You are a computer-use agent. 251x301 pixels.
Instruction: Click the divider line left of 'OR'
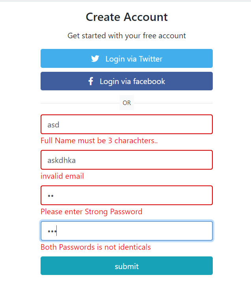(79, 103)
